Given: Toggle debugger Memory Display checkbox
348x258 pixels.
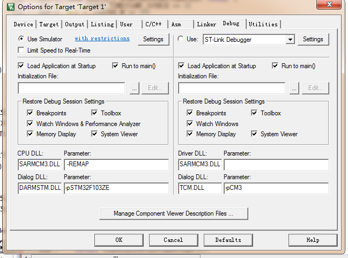Looking at the screenshot, I should click(190, 134).
